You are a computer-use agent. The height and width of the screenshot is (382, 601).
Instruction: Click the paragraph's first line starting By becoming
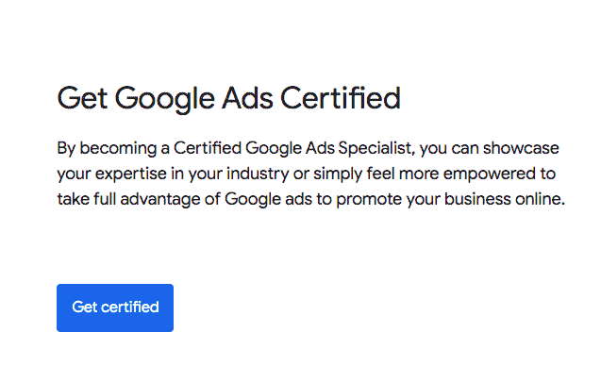click(306, 149)
